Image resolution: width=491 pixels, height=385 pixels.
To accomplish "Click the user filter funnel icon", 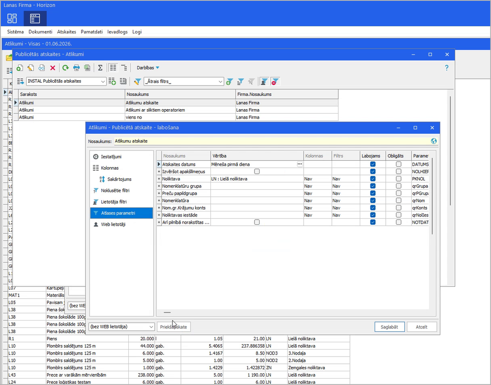I will [264, 82].
